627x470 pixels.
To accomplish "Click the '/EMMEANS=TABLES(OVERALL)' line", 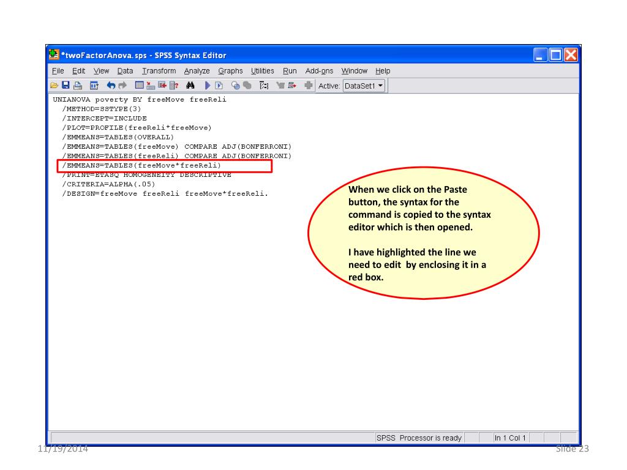I will tap(118, 137).
